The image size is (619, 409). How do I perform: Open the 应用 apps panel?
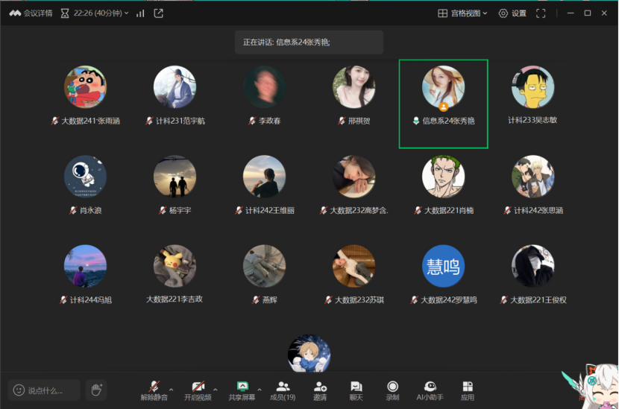coord(468,390)
